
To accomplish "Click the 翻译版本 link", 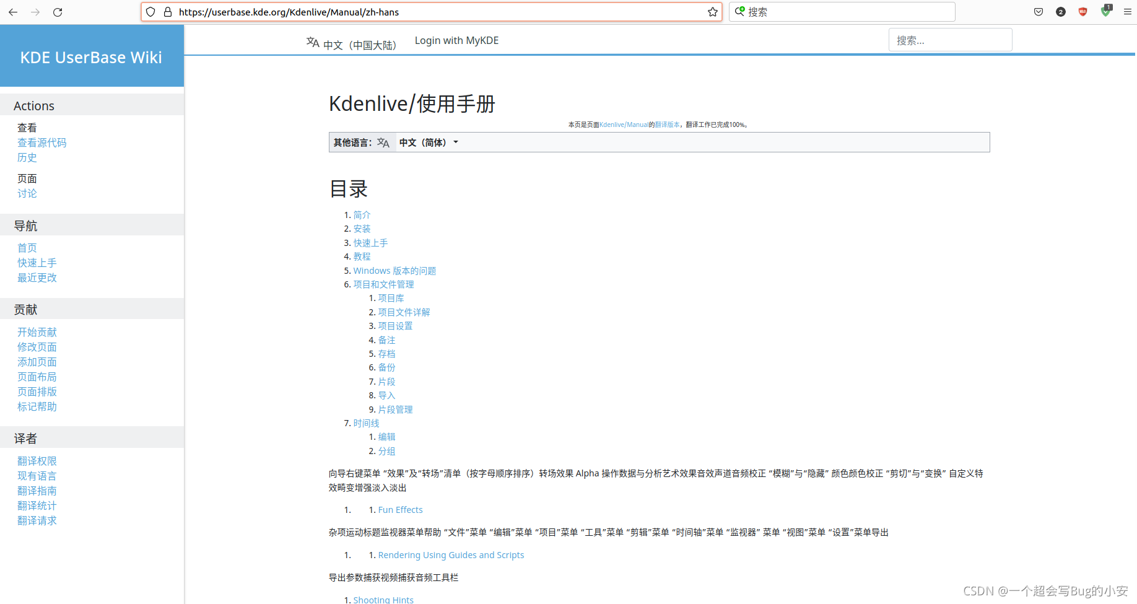I will [667, 125].
